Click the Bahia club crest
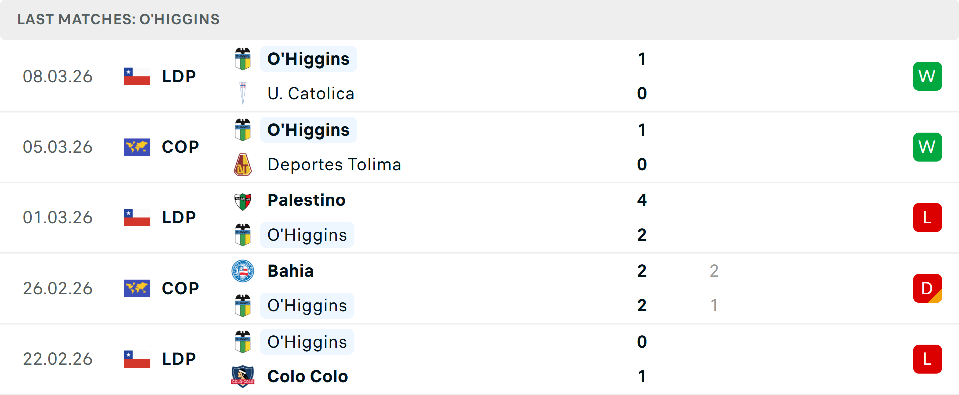 (x=243, y=271)
